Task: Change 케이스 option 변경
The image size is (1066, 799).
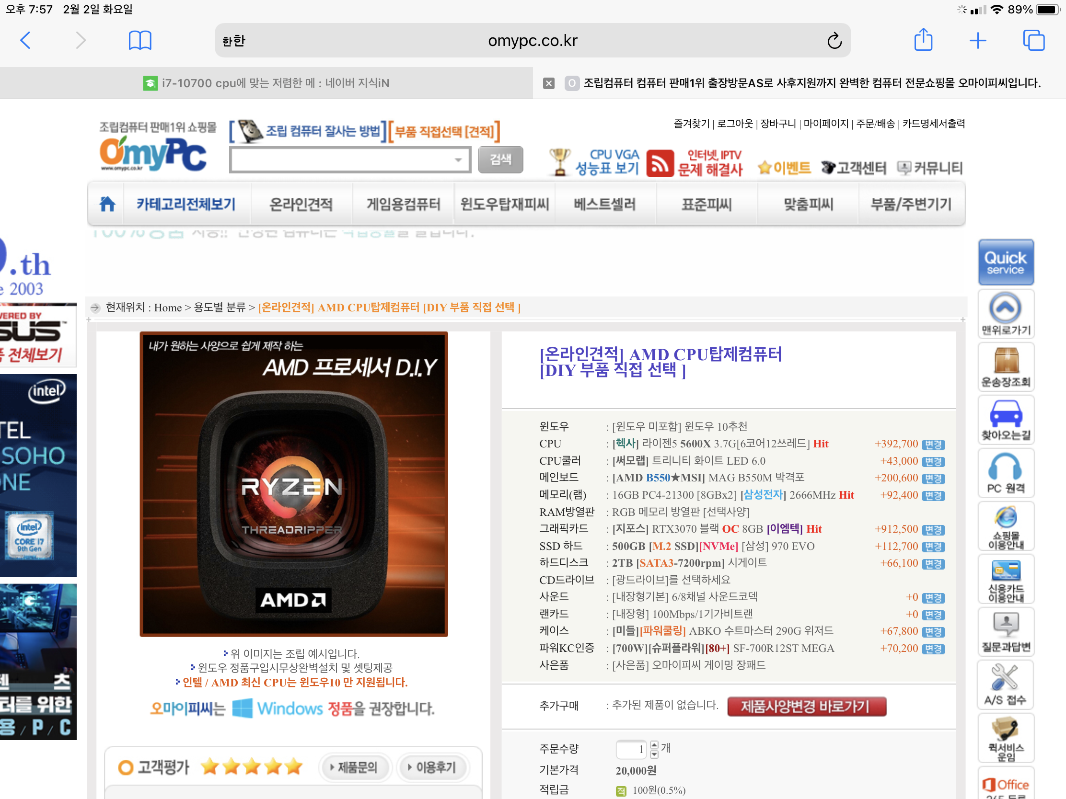Action: (933, 632)
